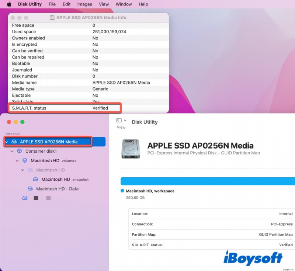Click the hard drive thumbnail for APPLE SSD
Image resolution: width=295 pixels, height=271 pixels.
pos(131,149)
